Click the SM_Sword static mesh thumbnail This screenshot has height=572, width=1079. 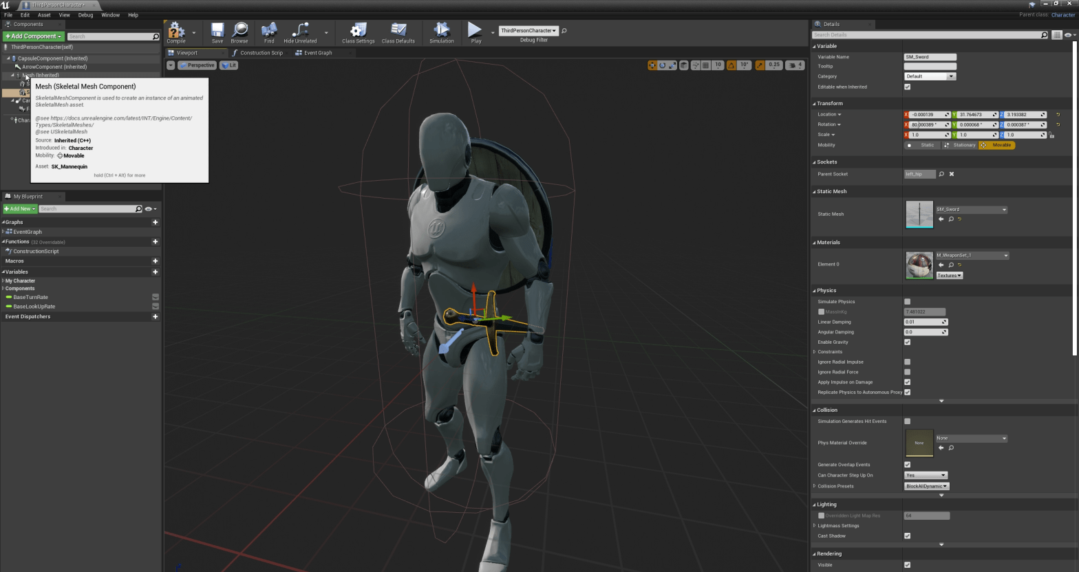click(x=919, y=214)
